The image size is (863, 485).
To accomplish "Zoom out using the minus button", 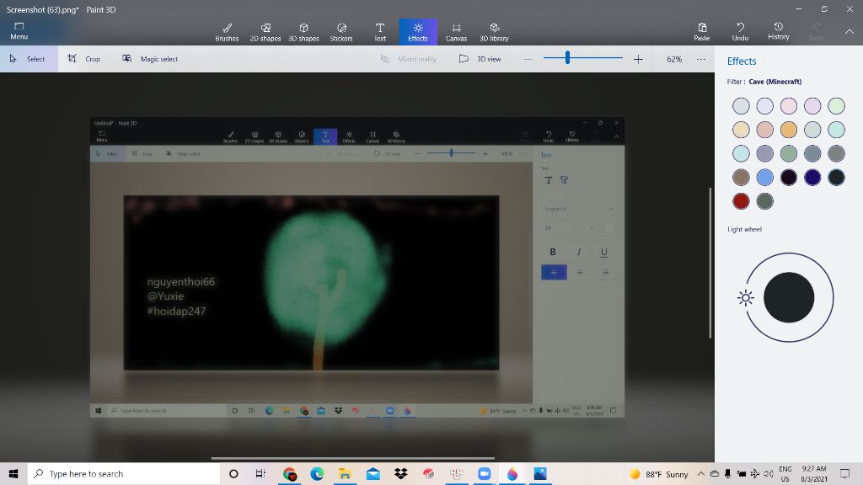I will (528, 59).
